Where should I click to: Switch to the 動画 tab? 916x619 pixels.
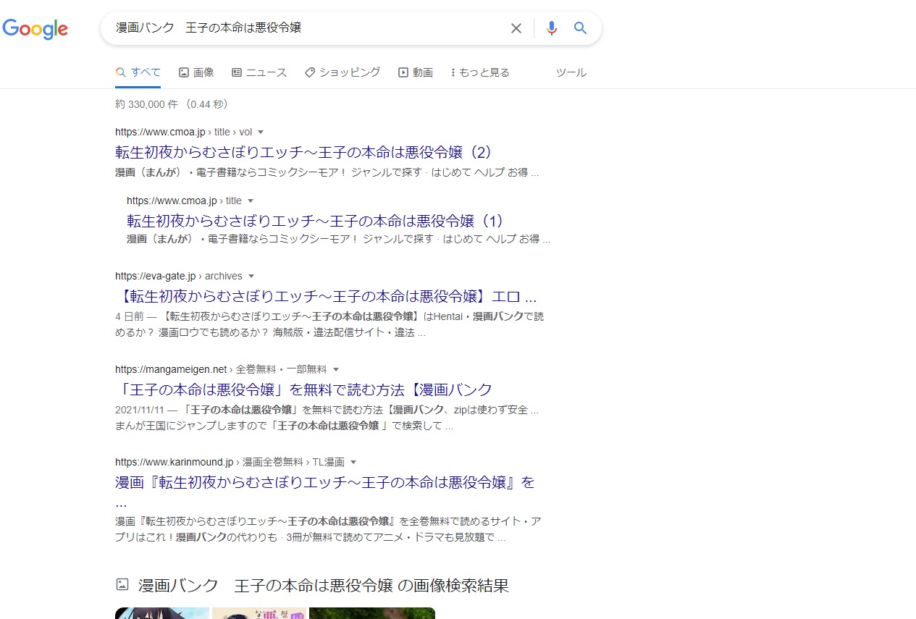point(416,72)
